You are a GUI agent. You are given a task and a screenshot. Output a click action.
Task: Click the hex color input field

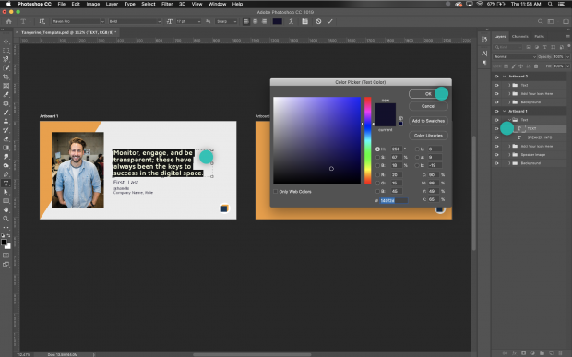coord(394,200)
